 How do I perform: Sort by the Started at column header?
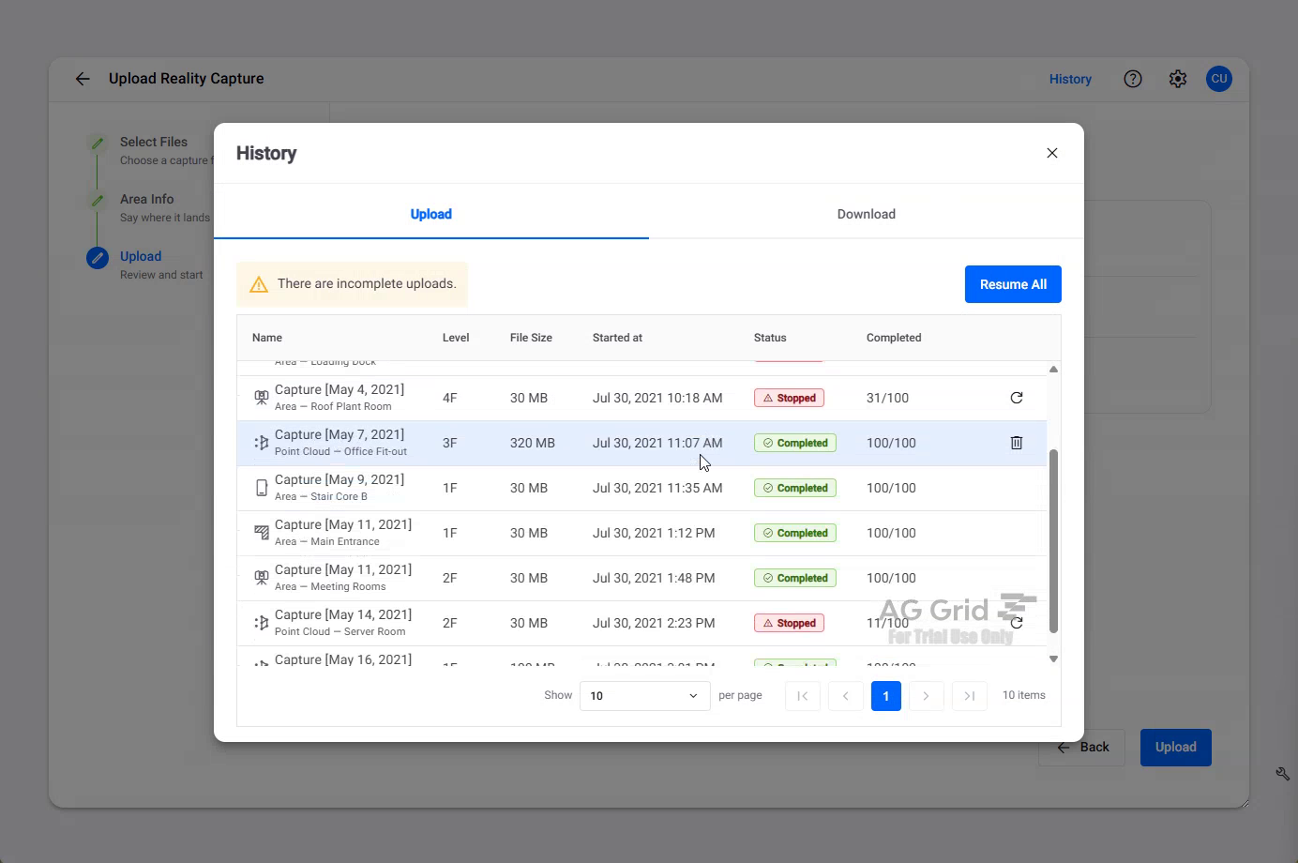click(617, 338)
